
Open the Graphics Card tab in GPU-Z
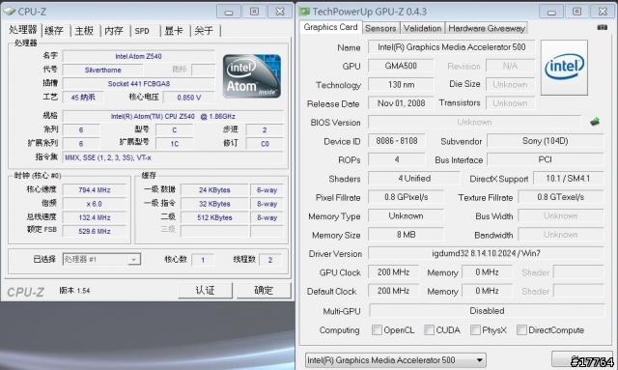330,27
